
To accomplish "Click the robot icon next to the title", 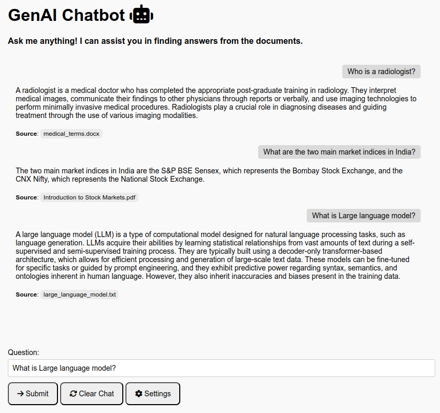I will point(140,15).
